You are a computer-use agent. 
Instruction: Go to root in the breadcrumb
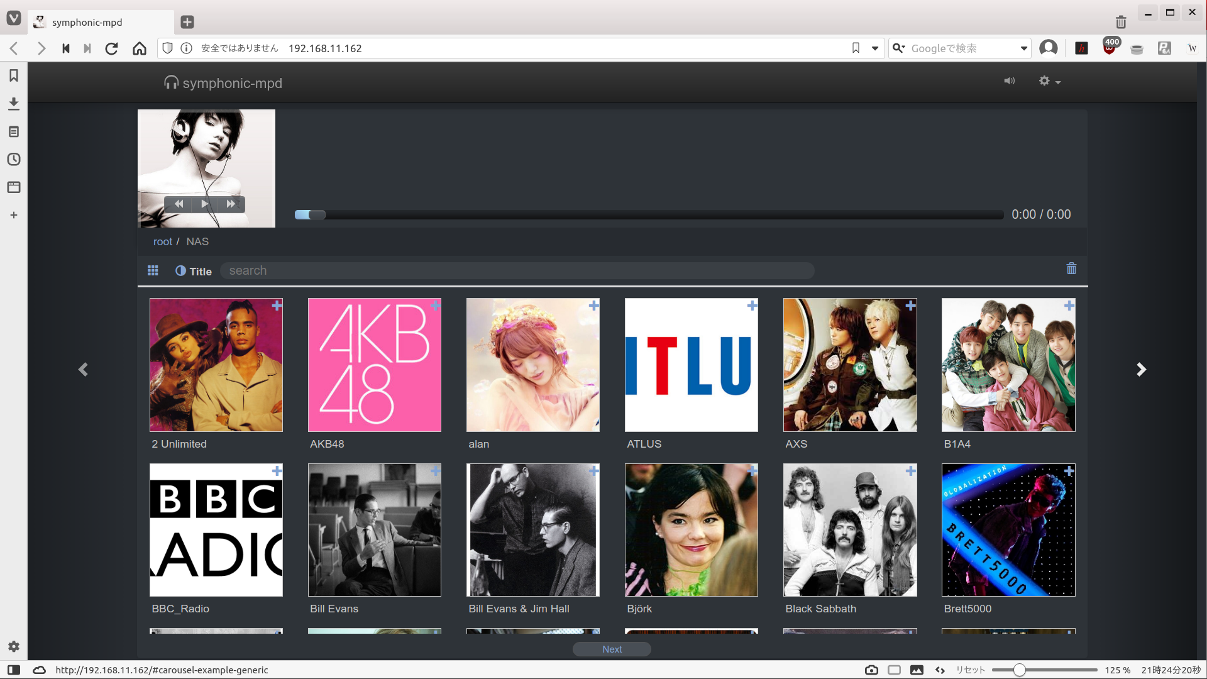point(162,241)
